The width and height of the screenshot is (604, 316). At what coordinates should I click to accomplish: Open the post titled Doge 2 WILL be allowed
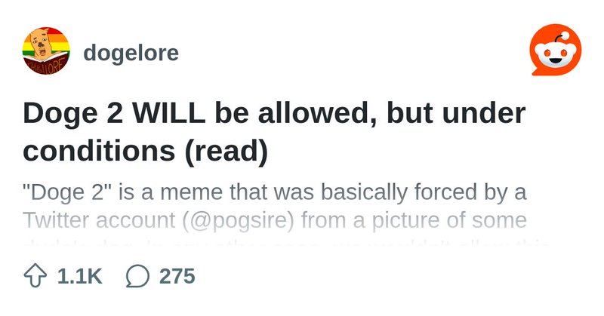[274, 132]
